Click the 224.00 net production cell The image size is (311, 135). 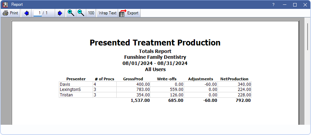pos(235,90)
